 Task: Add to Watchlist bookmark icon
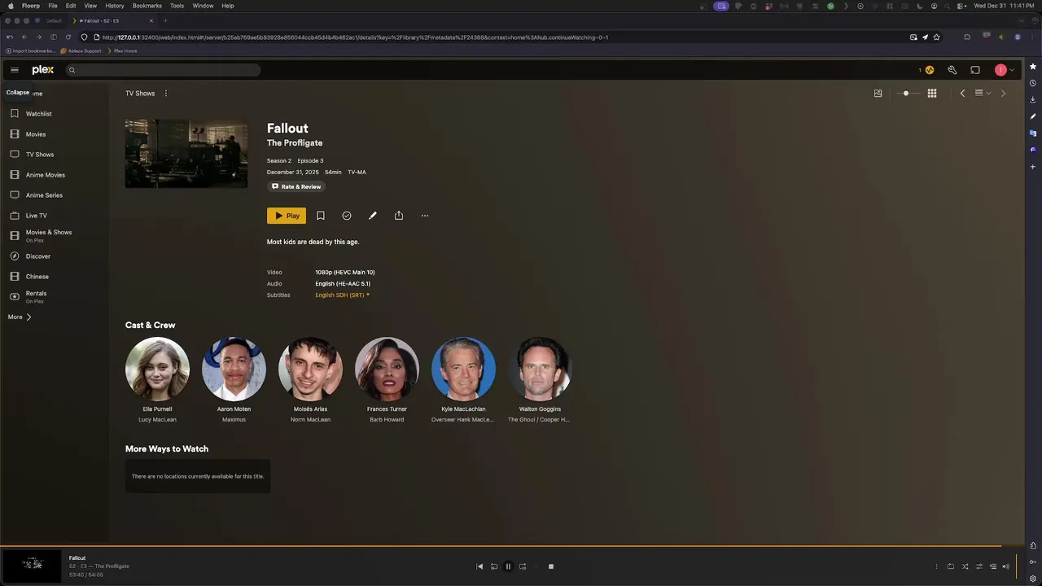click(321, 216)
